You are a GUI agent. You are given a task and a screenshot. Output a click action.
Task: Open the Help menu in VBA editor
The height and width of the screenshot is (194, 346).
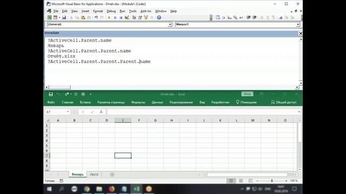(174, 11)
